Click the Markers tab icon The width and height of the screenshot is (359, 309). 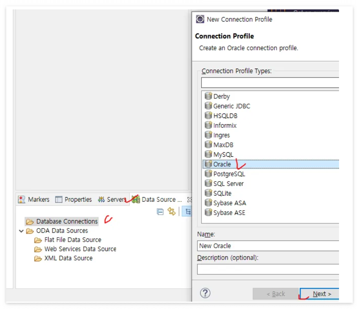22,200
